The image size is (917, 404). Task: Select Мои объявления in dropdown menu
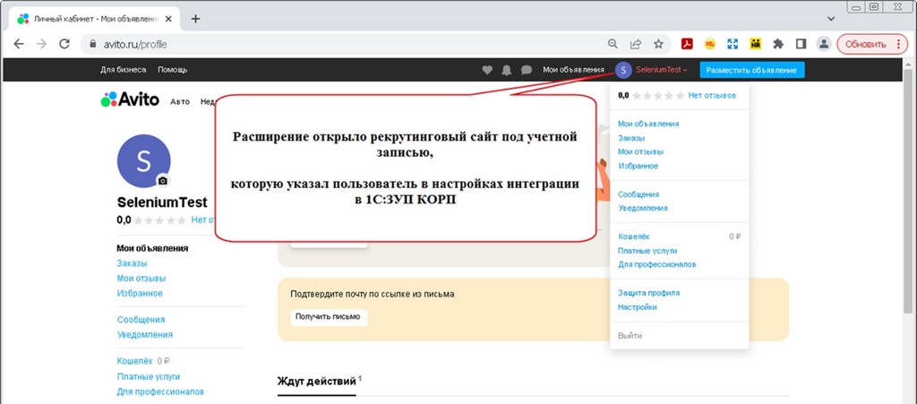click(648, 124)
